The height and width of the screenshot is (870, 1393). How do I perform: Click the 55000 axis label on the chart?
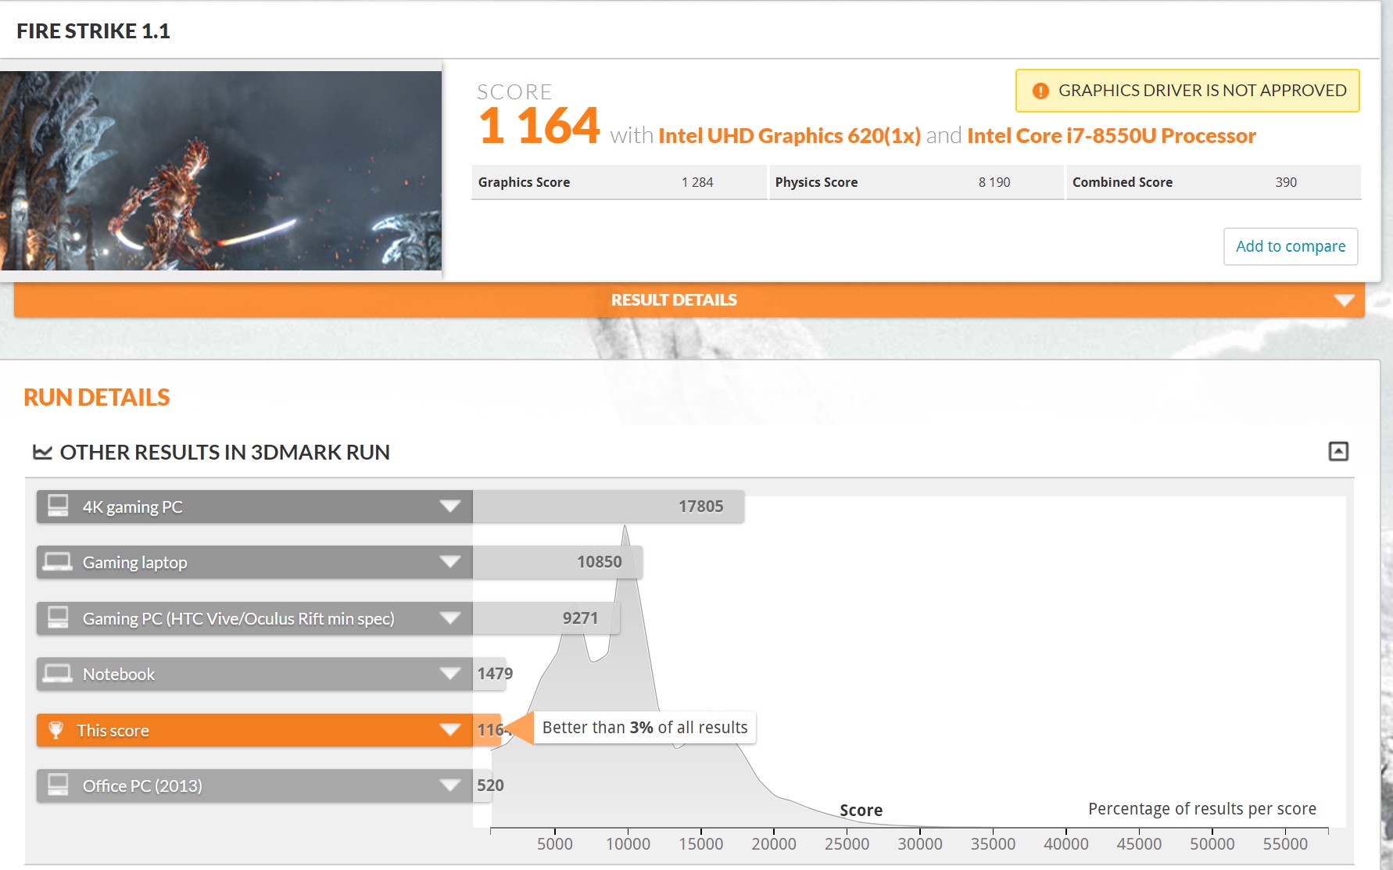(1285, 844)
